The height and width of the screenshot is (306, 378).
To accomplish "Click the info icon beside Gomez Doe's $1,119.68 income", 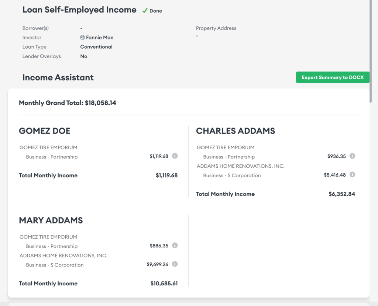I will coord(175,156).
